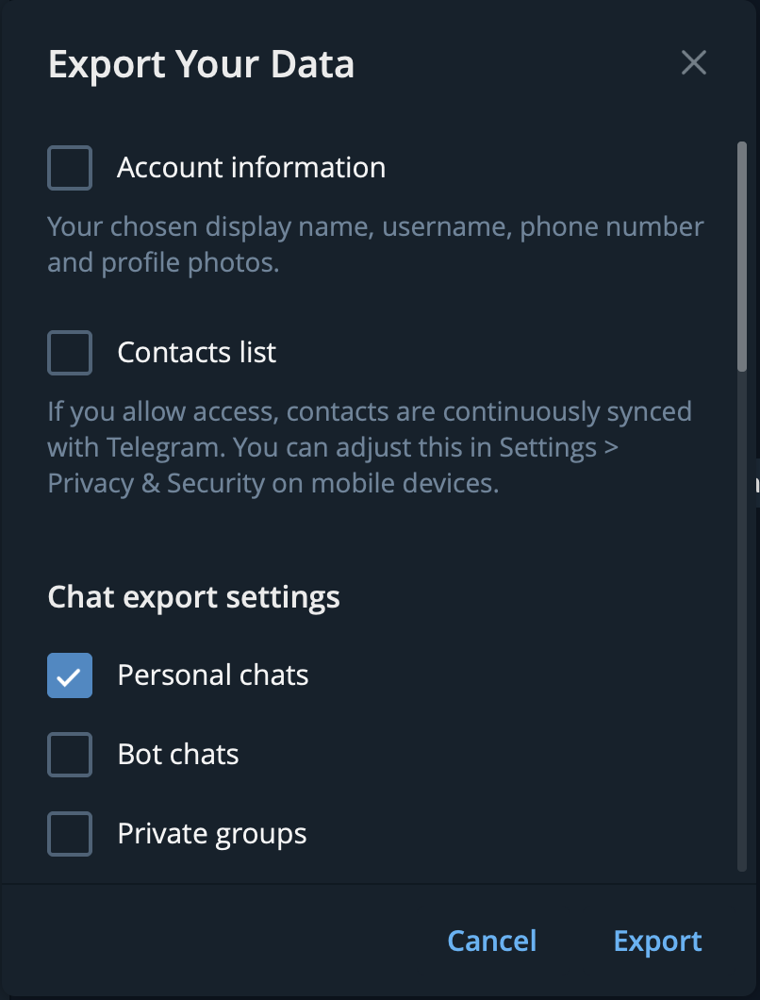Image resolution: width=760 pixels, height=1000 pixels.
Task: Click the Bot chats label
Action: click(x=178, y=754)
